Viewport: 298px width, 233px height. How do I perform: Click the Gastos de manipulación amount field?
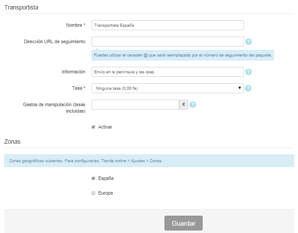[135, 104]
